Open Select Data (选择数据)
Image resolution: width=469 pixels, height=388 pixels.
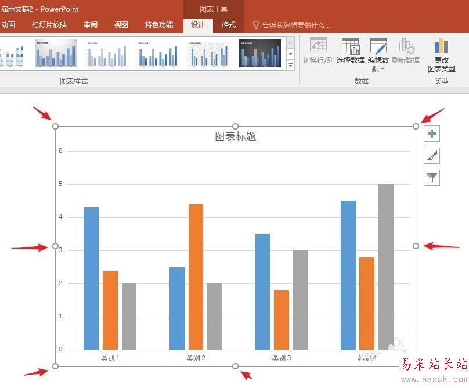pos(350,51)
